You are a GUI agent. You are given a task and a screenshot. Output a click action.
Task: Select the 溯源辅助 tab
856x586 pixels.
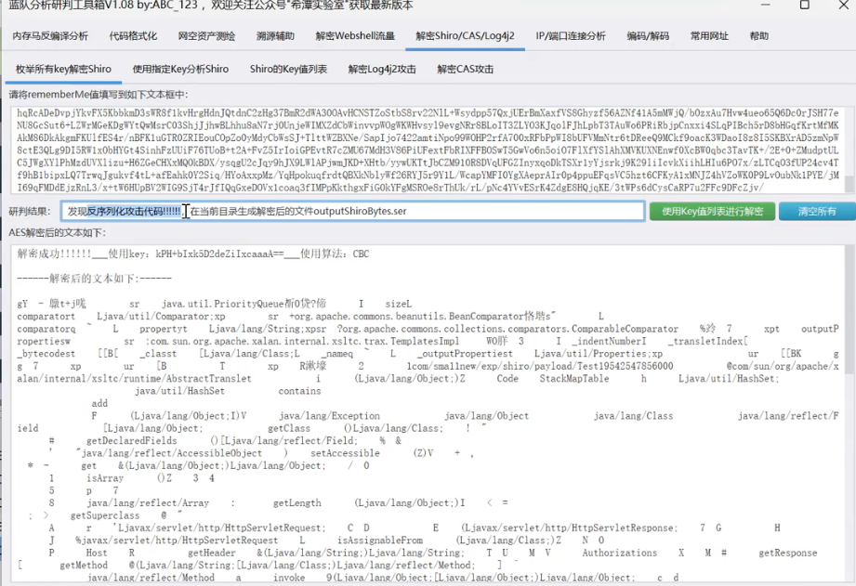[x=275, y=36]
